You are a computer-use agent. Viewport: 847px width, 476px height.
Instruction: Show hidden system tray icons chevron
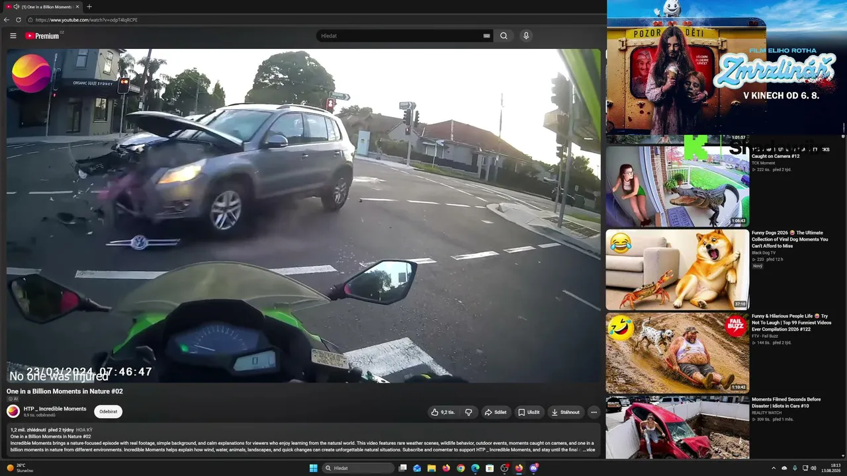point(774,468)
